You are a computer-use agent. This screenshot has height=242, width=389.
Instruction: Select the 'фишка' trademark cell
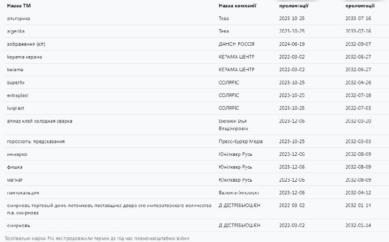pos(14,167)
